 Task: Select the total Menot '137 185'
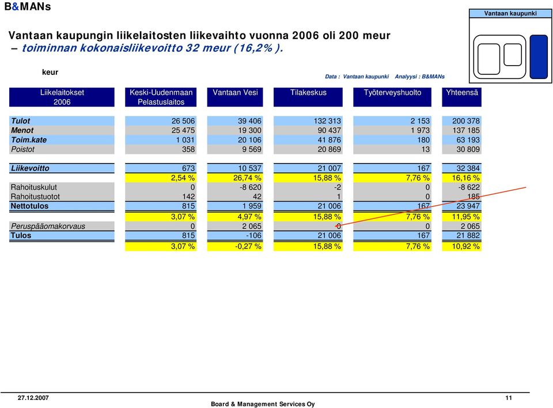[466, 130]
